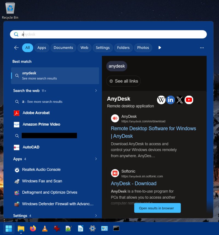Screen dimensions: 219x235
Task: Open the AnyDesk - Download Softonic link
Action: click(x=134, y=183)
